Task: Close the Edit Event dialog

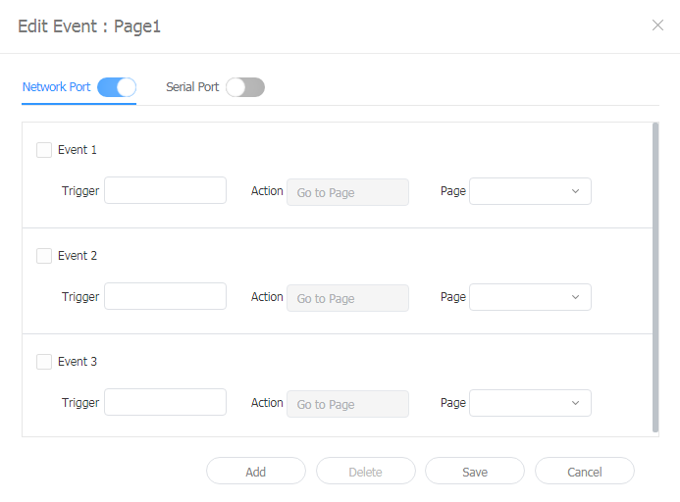Action: point(657,25)
